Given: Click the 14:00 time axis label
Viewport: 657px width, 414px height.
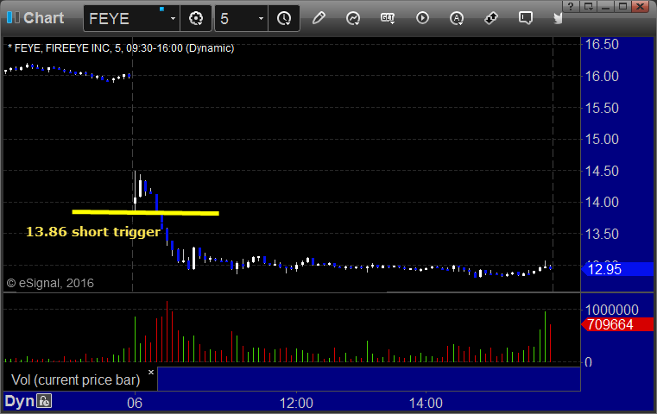Looking at the screenshot, I should [426, 403].
